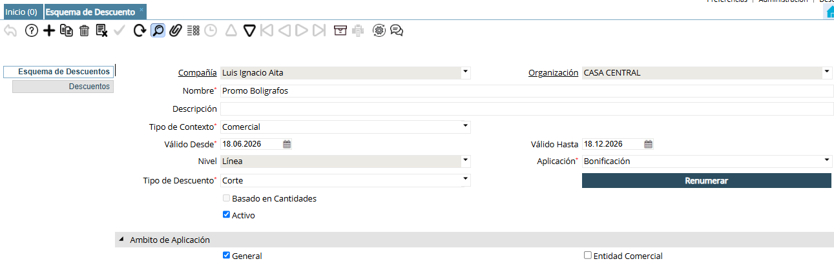Click into the Nombre field
This screenshot has width=834, height=270.
click(527, 90)
